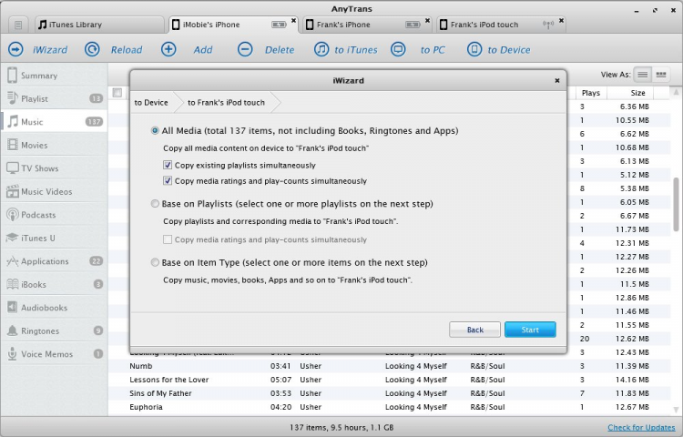Switch to grid view icon
This screenshot has height=437, width=683.
pyautogui.click(x=661, y=75)
